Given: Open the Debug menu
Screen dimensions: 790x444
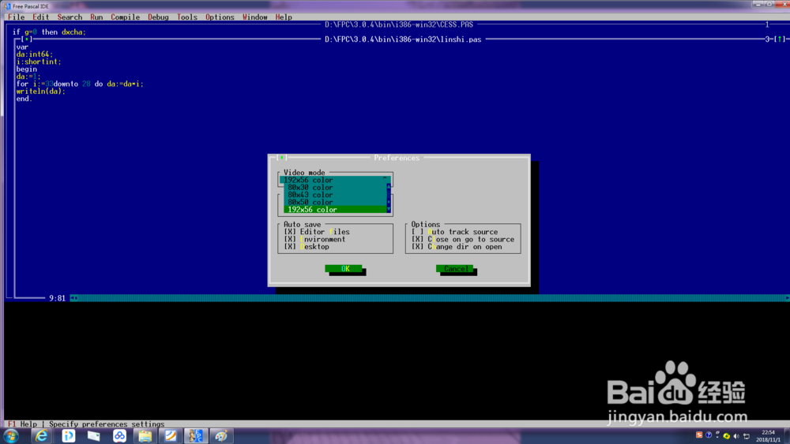Looking at the screenshot, I should click(x=158, y=17).
